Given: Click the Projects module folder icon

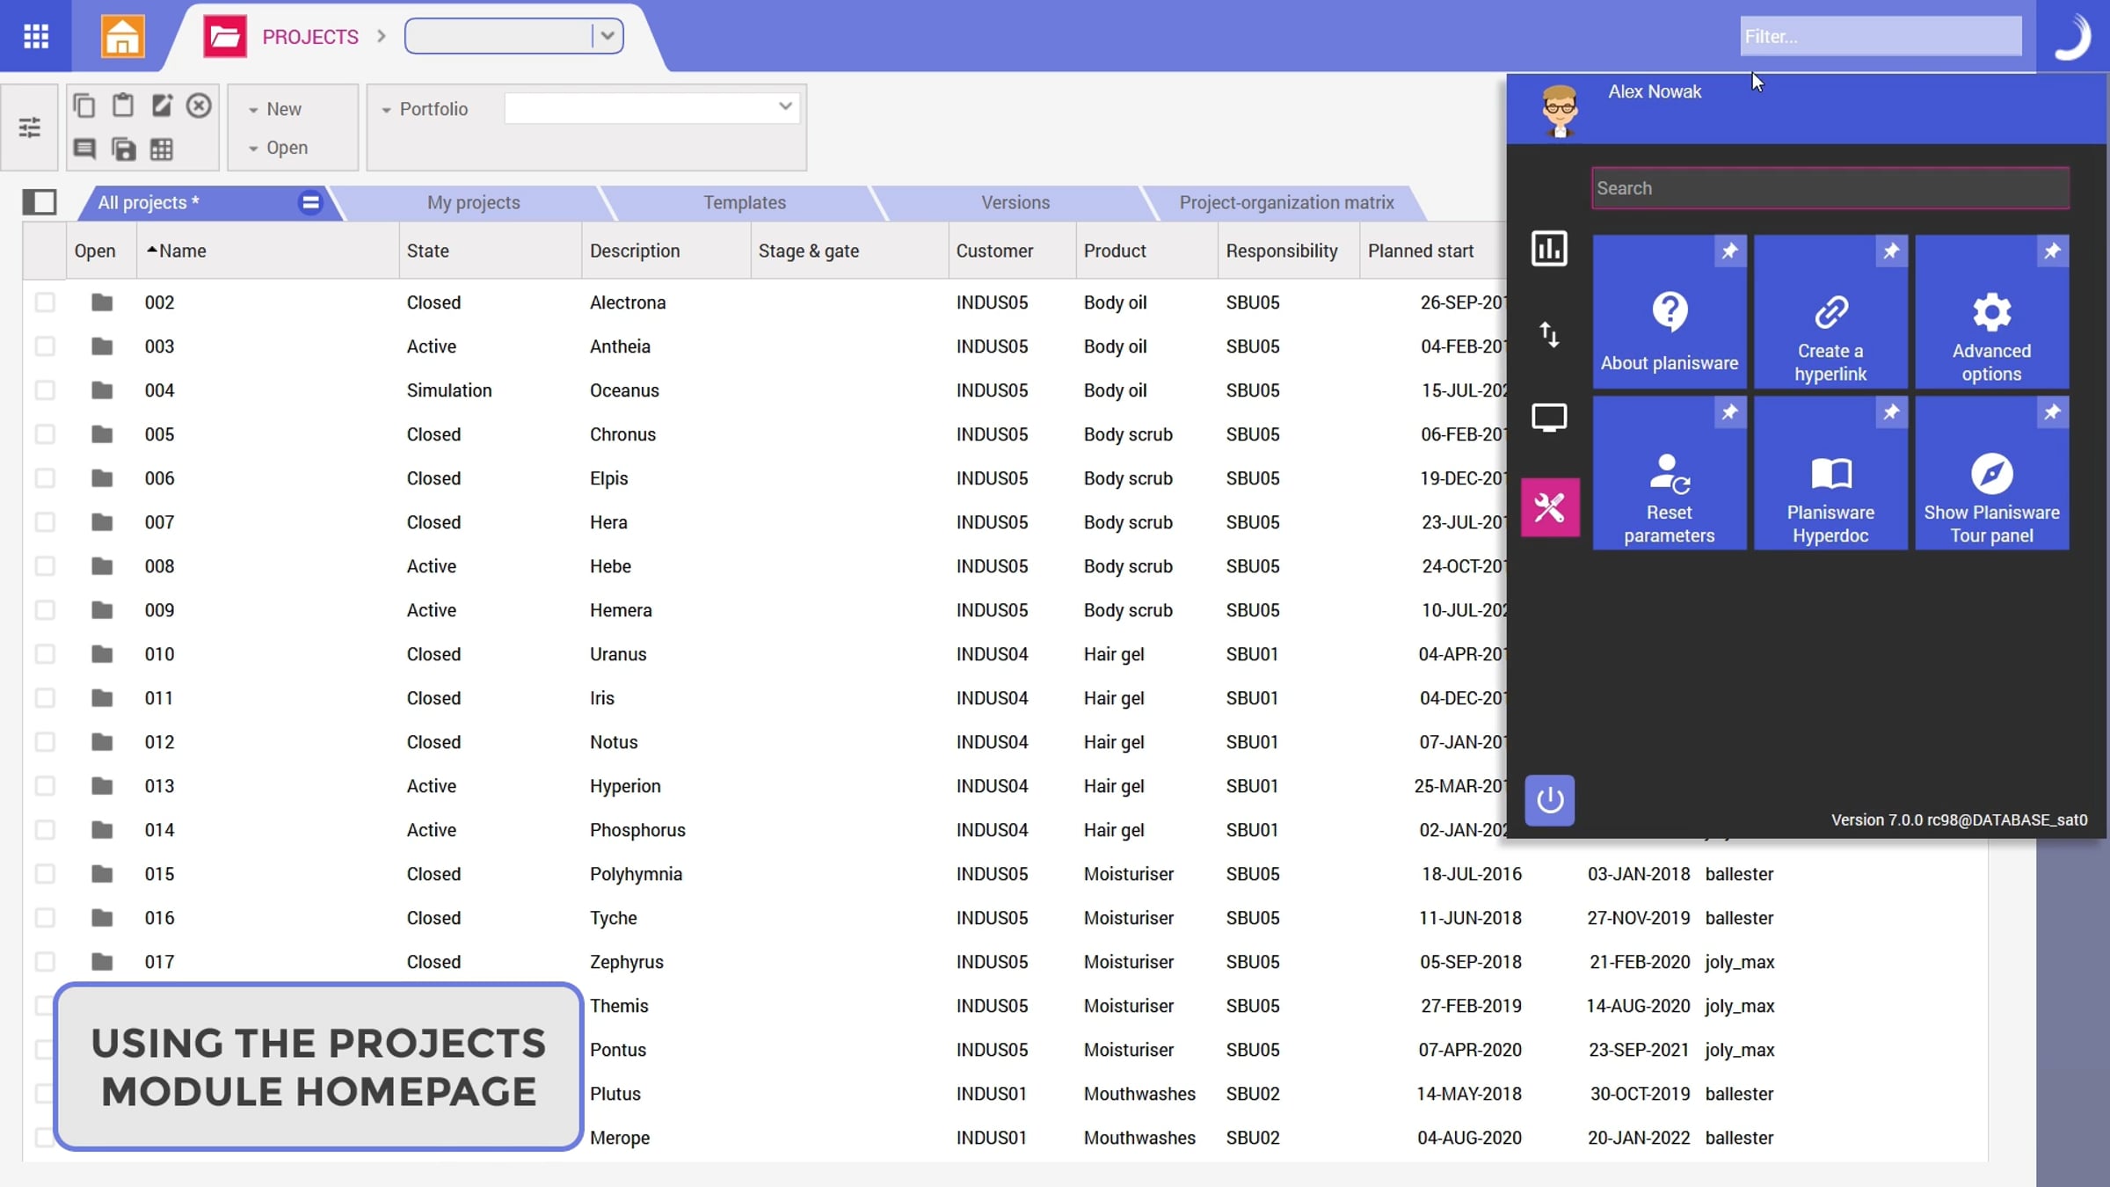Looking at the screenshot, I should [x=225, y=36].
